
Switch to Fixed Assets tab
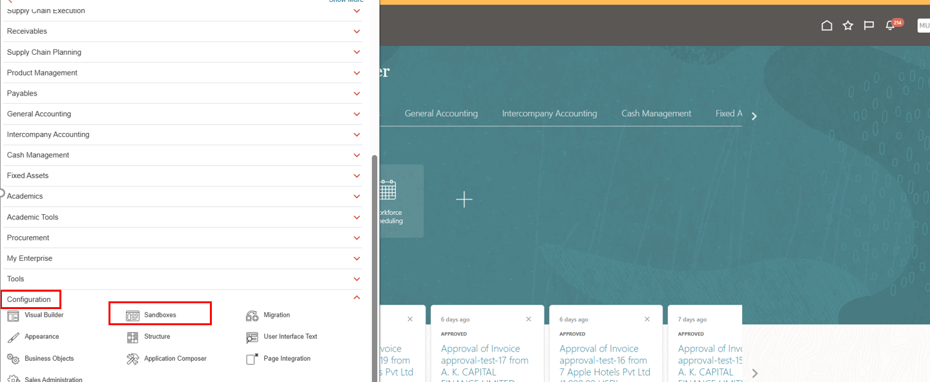[728, 114]
